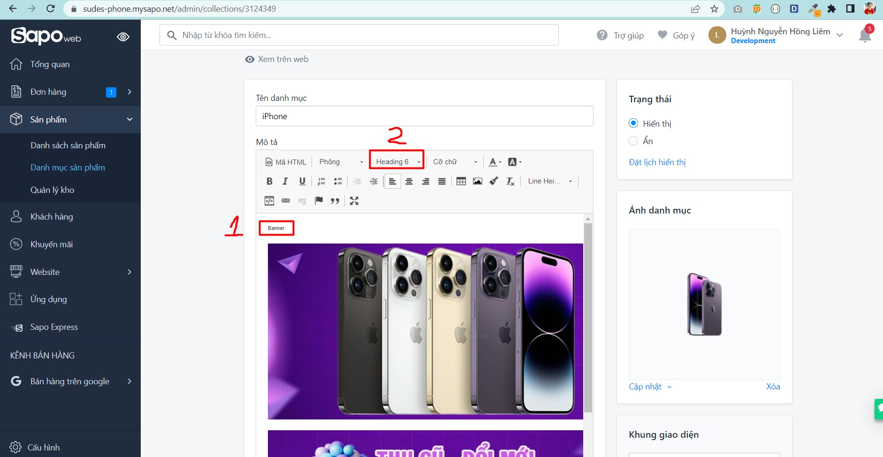Open the Line Height dropdown
The width and height of the screenshot is (883, 457).
click(550, 181)
